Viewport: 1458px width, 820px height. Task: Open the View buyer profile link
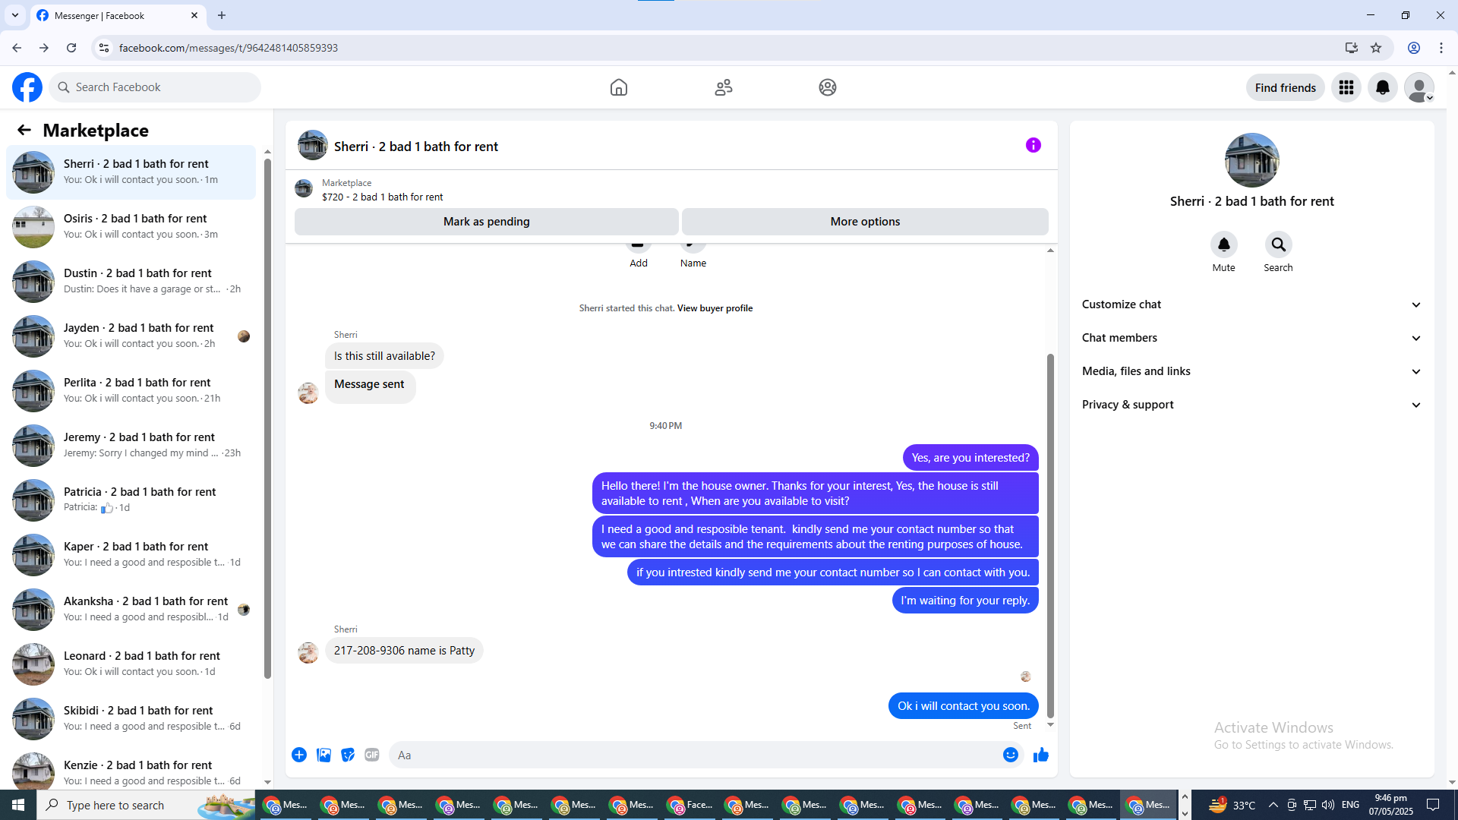click(x=715, y=308)
